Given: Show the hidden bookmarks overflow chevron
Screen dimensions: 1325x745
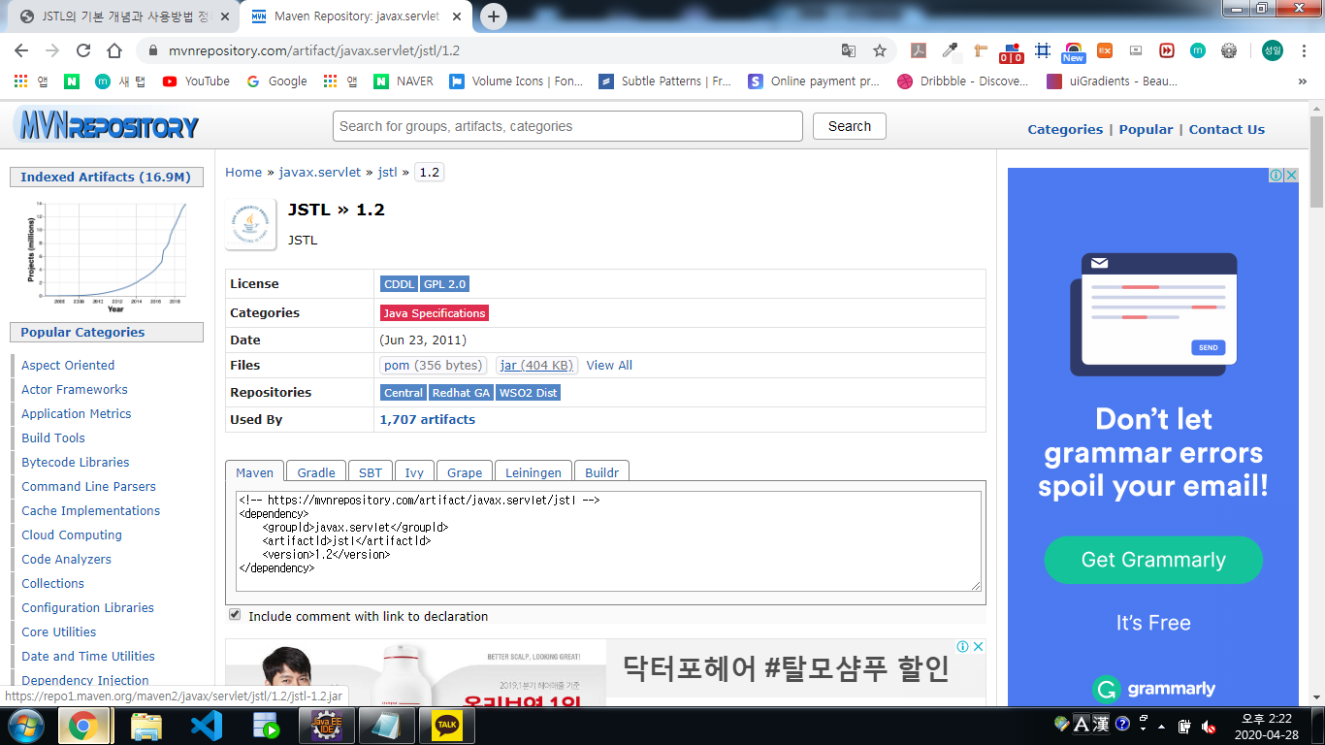Looking at the screenshot, I should [x=1303, y=81].
